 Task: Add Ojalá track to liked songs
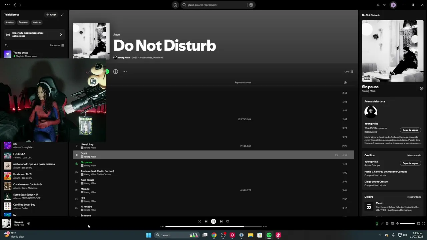pos(337,155)
